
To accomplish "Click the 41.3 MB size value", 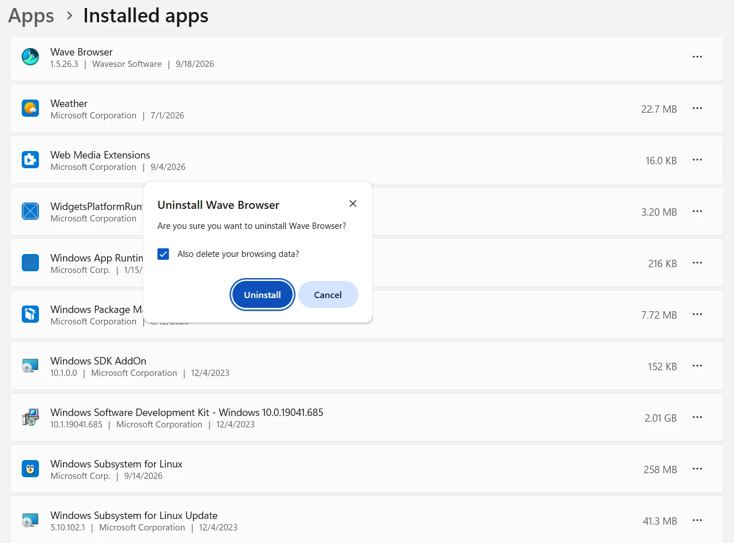I will (660, 521).
